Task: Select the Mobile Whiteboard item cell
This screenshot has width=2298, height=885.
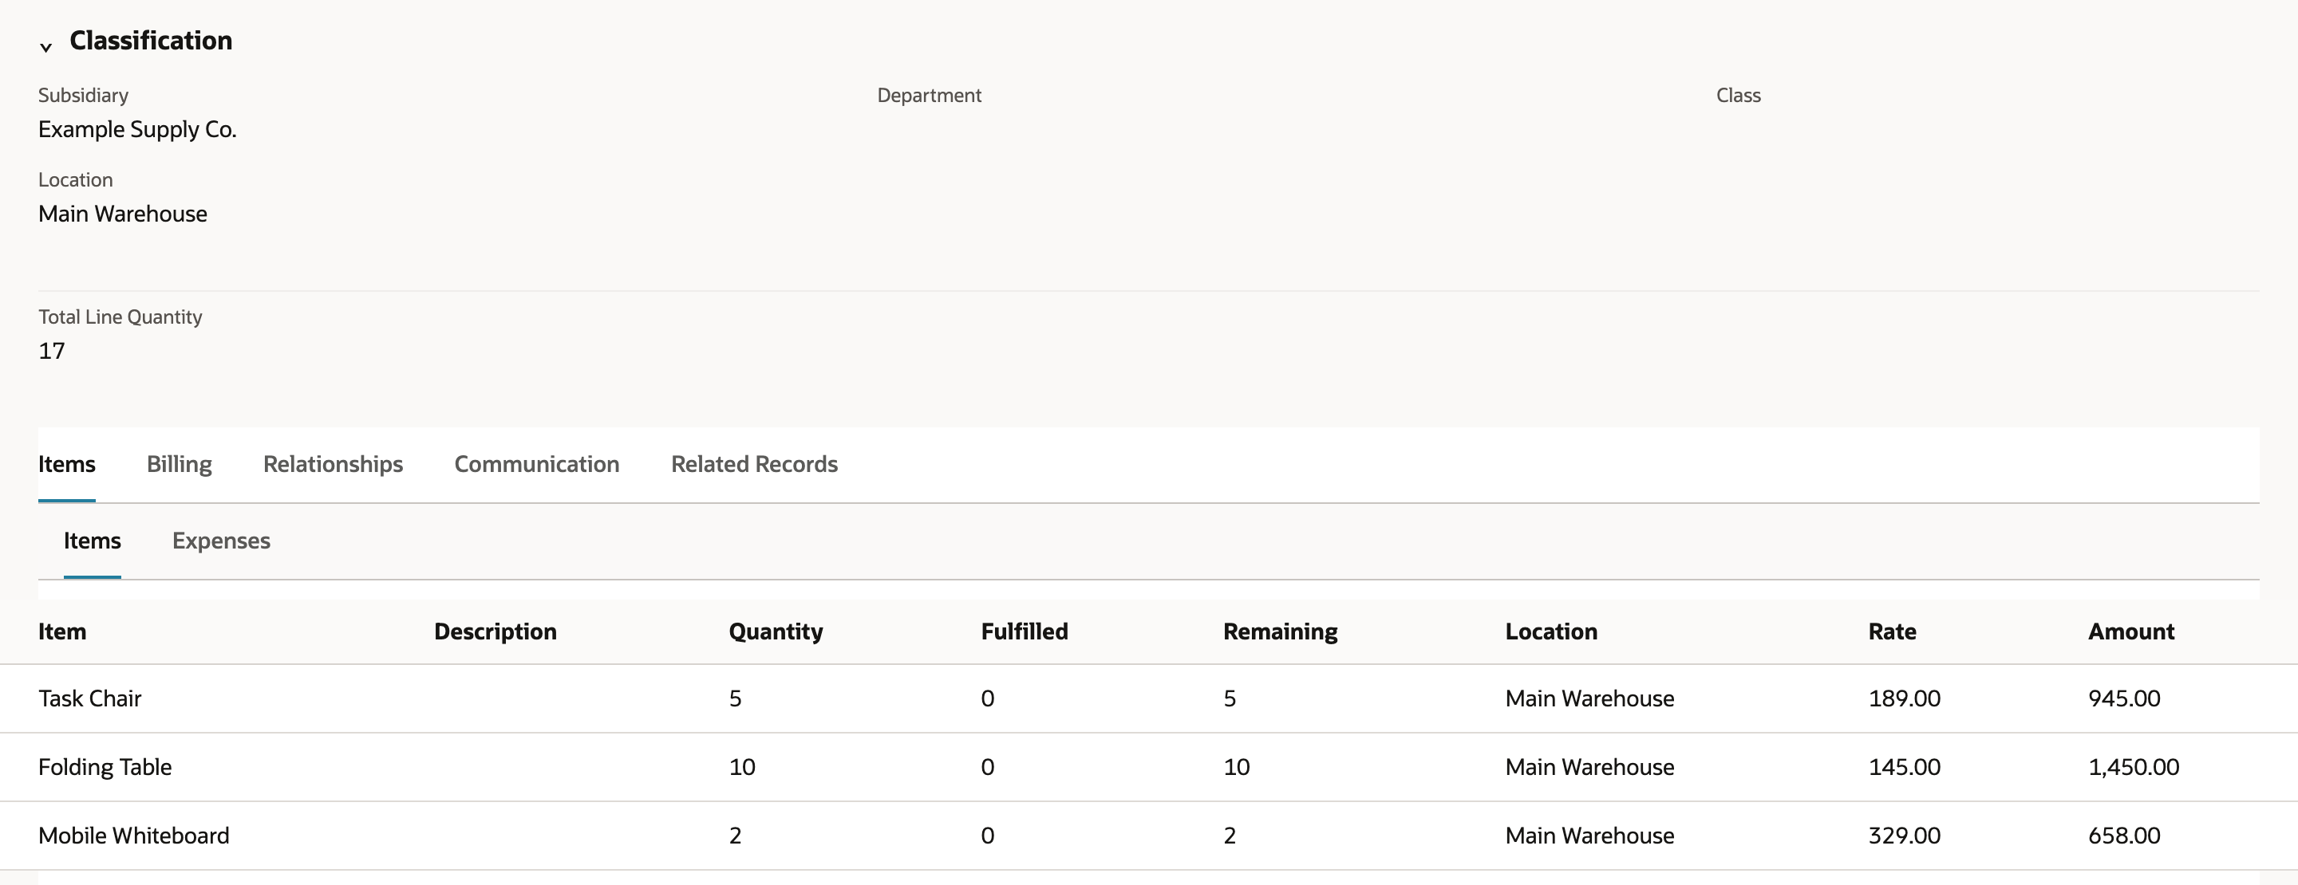Action: [134, 836]
